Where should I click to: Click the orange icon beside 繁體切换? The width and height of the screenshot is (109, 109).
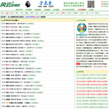(102, 4)
